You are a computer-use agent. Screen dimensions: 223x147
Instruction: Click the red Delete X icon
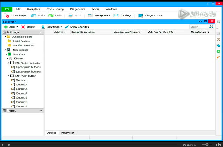23,27
